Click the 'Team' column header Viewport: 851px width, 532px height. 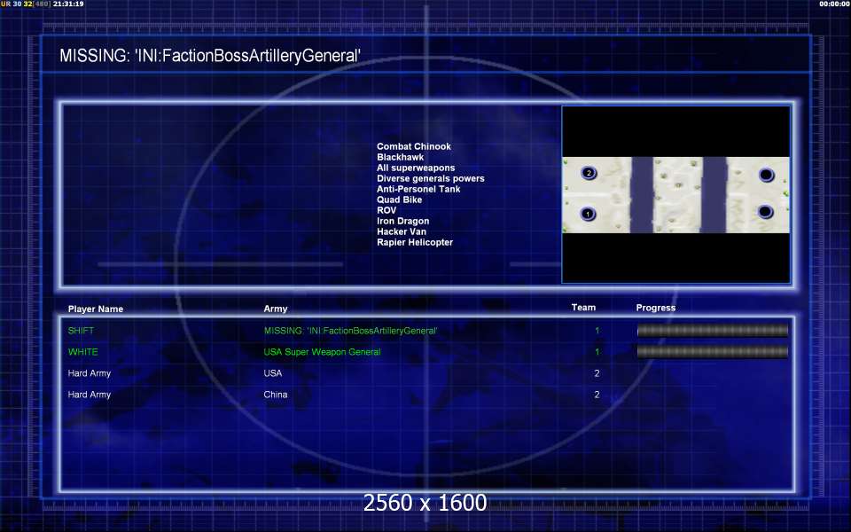pyautogui.click(x=583, y=308)
